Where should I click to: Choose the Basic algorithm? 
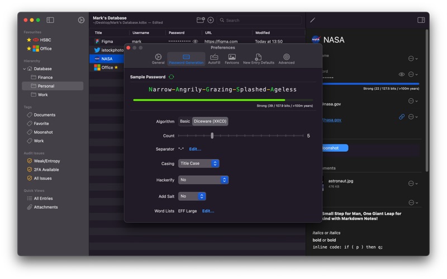pyautogui.click(x=185, y=121)
